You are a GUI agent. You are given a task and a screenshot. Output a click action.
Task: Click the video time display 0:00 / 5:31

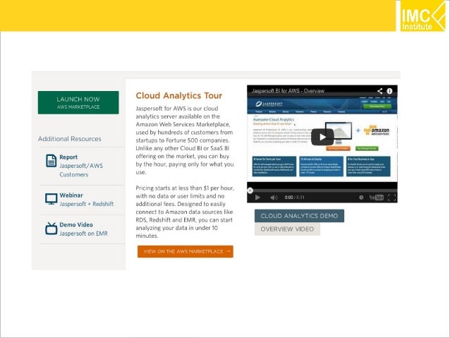pos(294,198)
